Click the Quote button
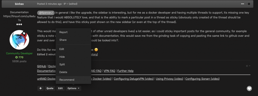The height and width of the screenshot is (96, 258). point(50,88)
